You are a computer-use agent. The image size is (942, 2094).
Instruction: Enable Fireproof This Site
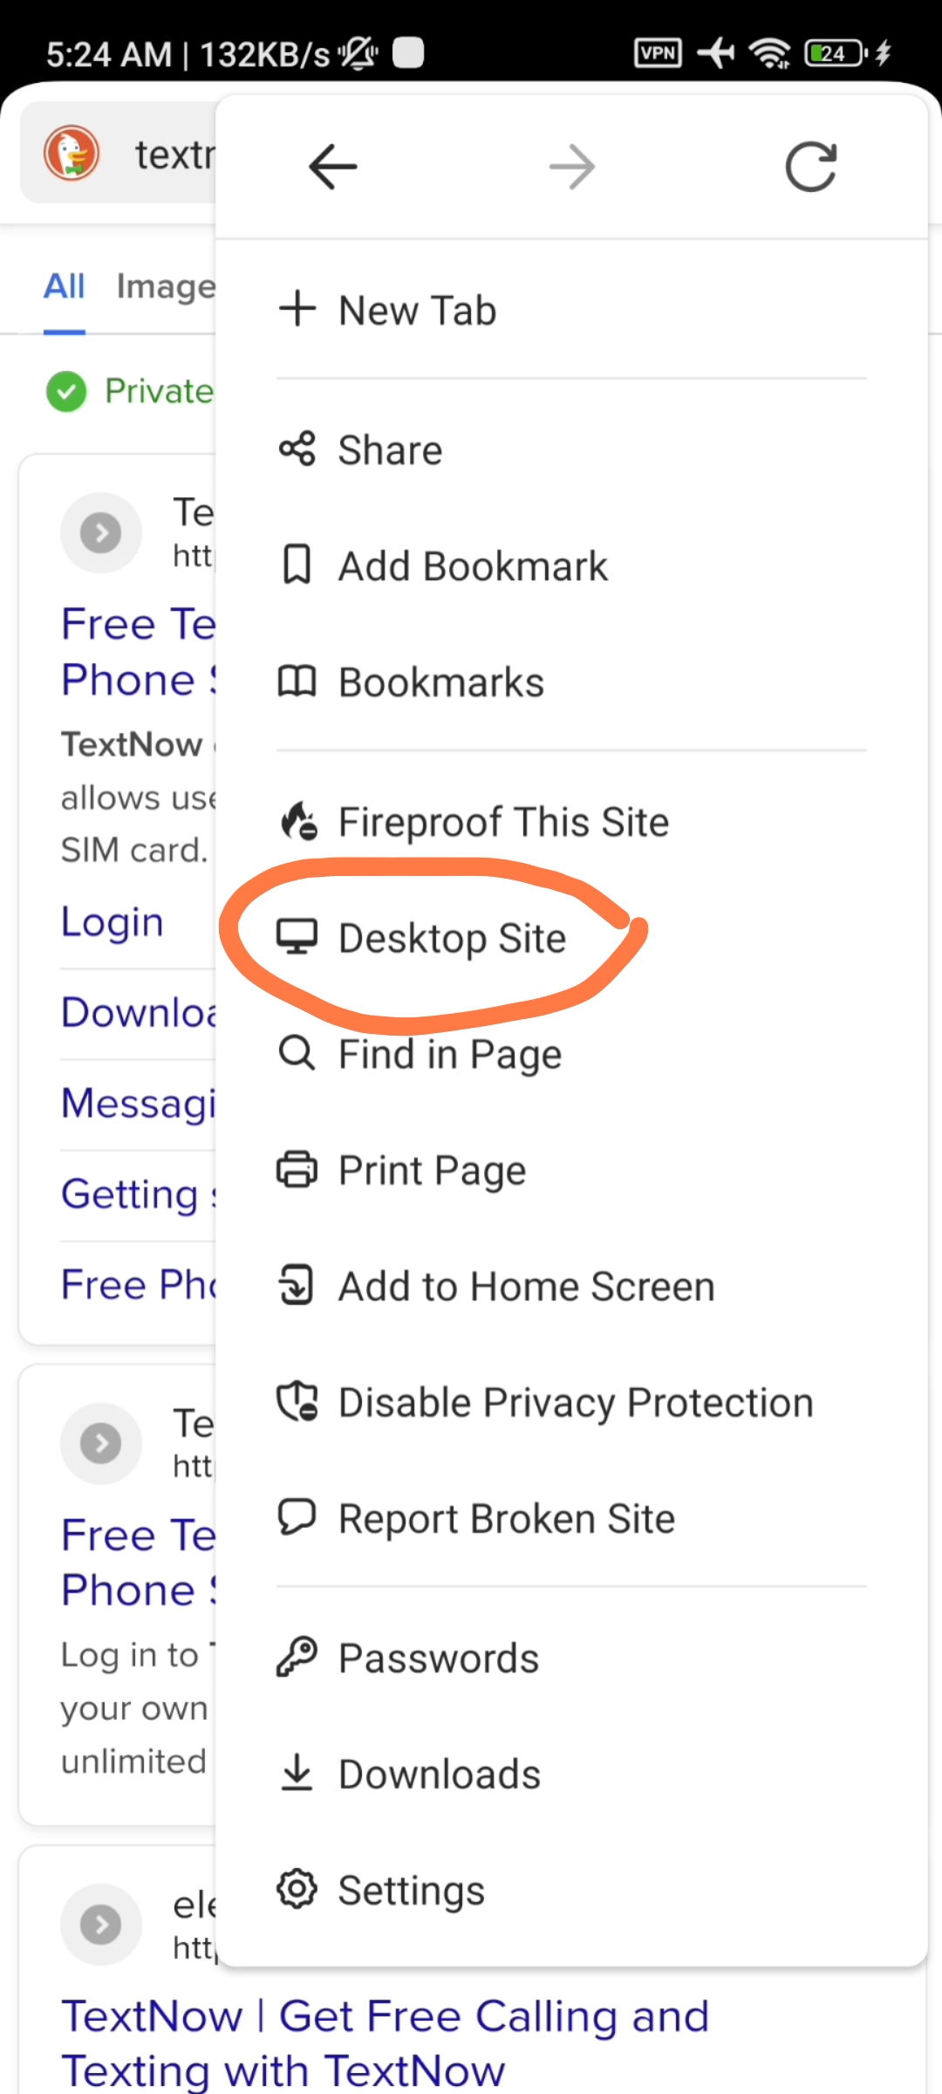(x=502, y=822)
